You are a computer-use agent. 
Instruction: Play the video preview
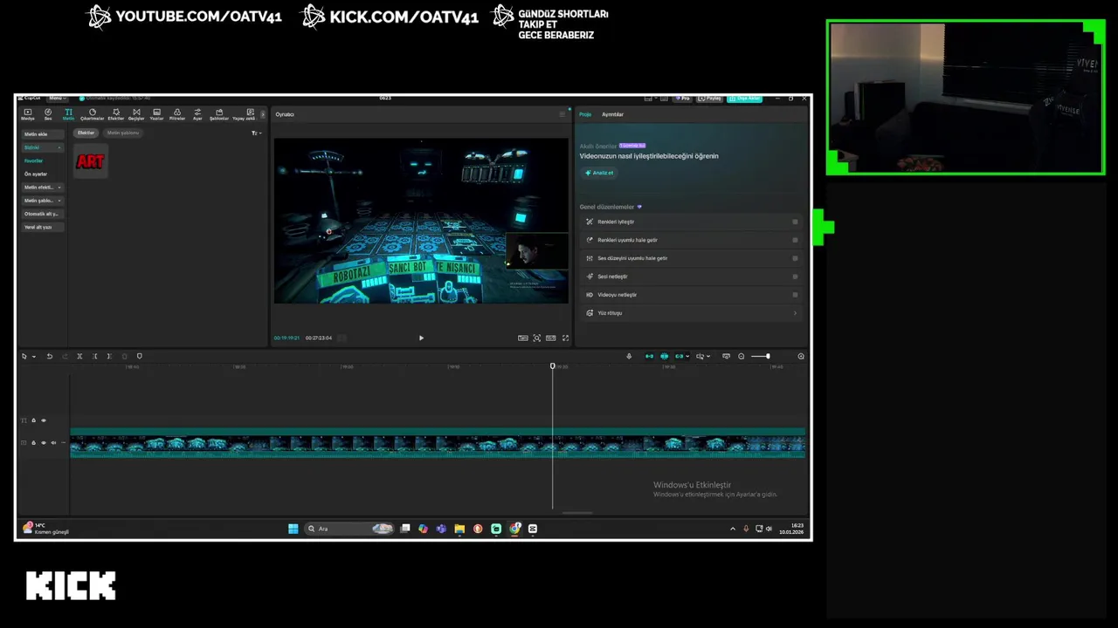(x=421, y=338)
